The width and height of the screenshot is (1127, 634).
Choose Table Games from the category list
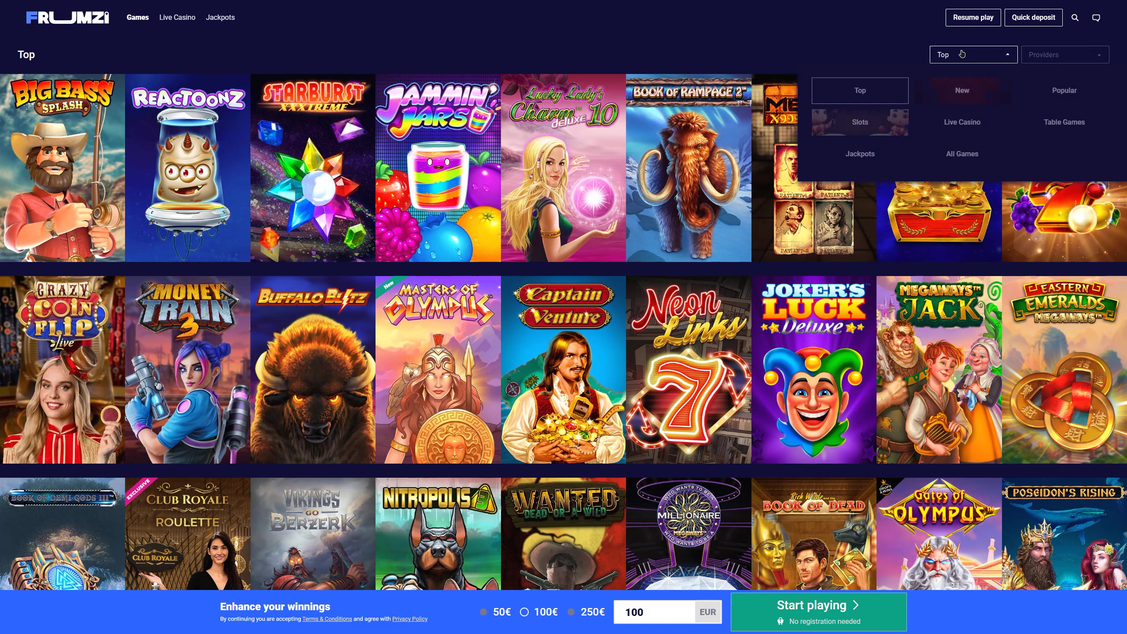click(x=1064, y=122)
